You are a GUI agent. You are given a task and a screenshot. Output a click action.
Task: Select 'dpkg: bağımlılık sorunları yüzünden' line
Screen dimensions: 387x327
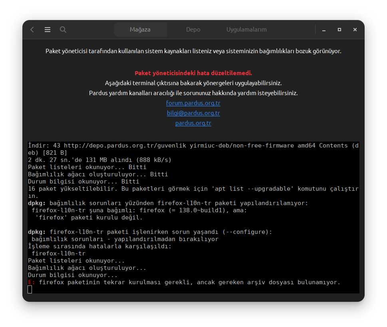[x=168, y=203]
